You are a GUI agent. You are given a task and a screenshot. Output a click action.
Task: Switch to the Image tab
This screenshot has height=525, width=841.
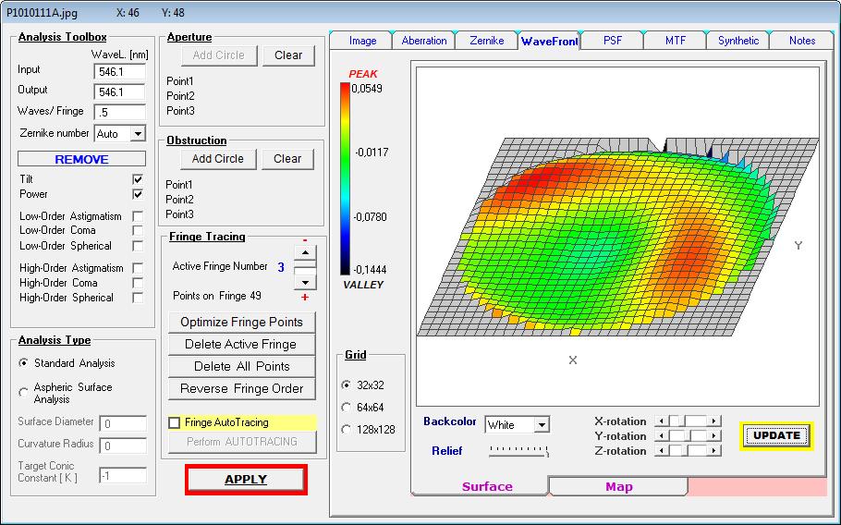tap(362, 41)
